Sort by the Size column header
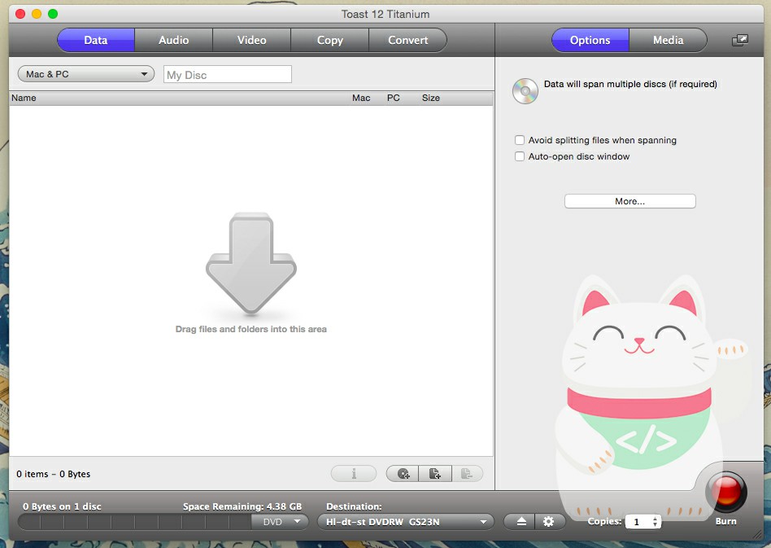Viewport: 771px width, 548px height. 431,98
